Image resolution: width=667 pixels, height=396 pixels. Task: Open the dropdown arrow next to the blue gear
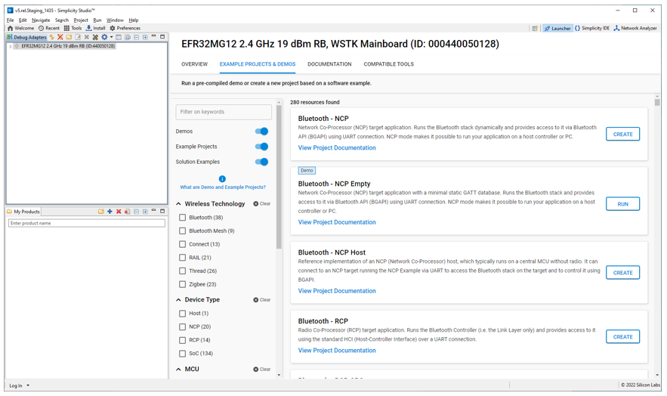[112, 37]
